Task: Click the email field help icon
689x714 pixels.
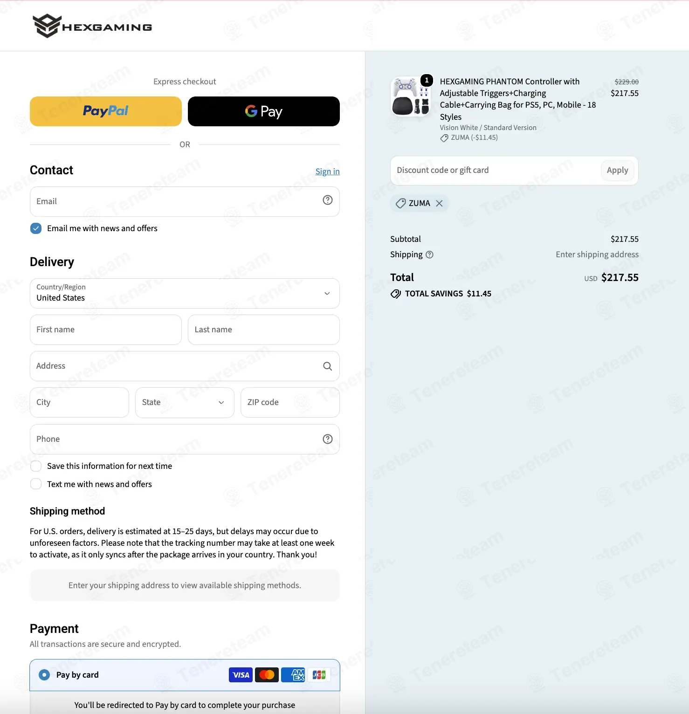Action: coord(328,200)
